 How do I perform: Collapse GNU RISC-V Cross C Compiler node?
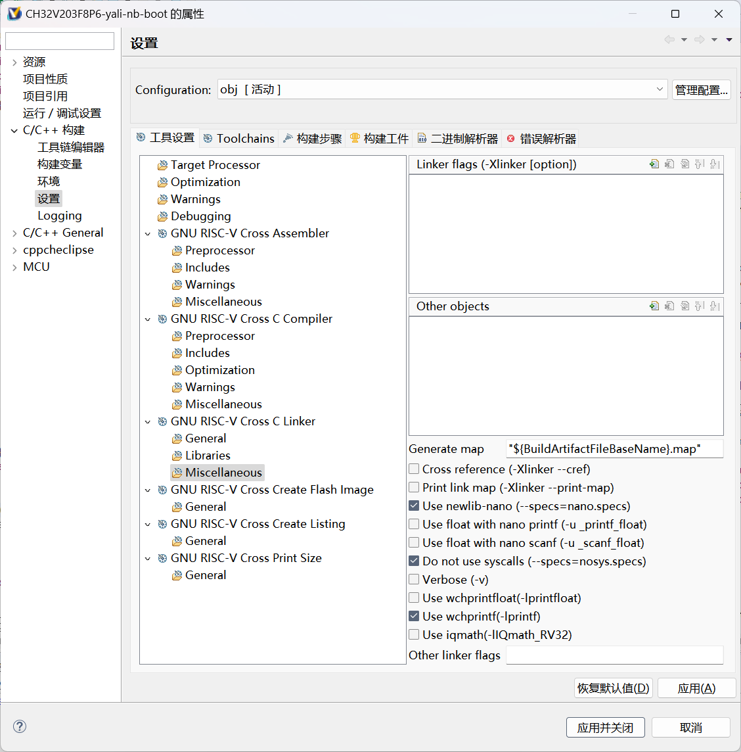click(148, 319)
